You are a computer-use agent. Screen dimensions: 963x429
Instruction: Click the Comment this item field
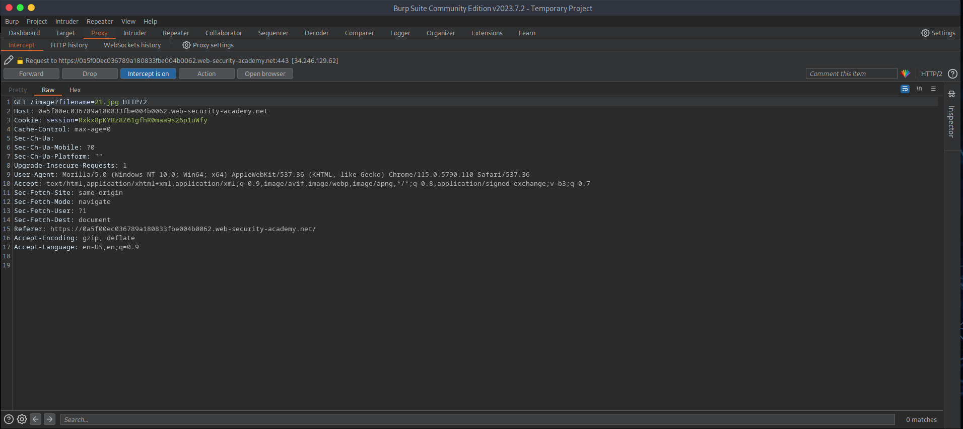coord(851,74)
